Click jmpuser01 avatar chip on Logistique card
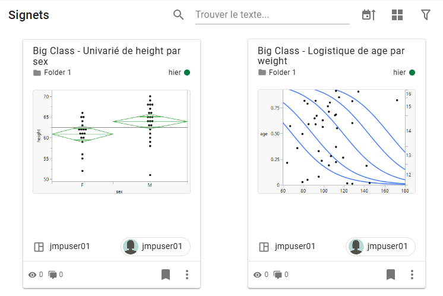 pos(381,246)
